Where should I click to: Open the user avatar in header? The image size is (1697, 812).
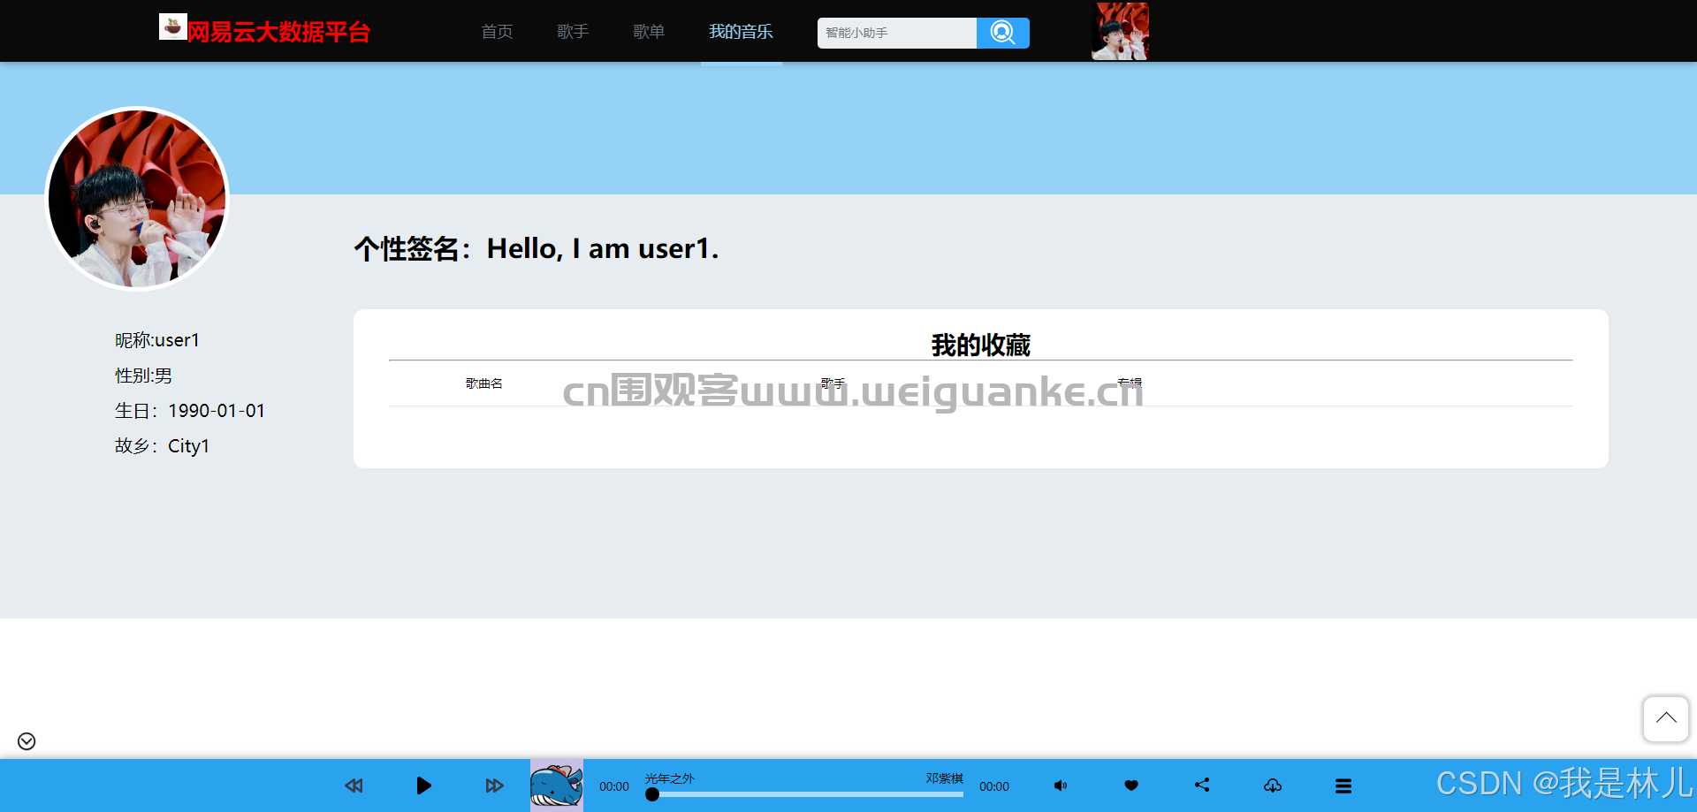pyautogui.click(x=1120, y=31)
